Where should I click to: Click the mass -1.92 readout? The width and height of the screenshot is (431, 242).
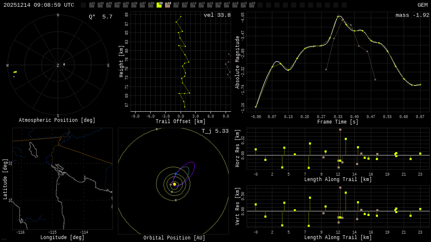(x=412, y=15)
